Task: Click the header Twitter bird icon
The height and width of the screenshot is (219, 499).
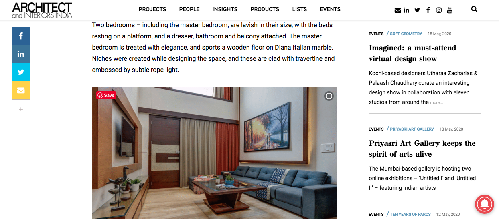Action: point(417,10)
